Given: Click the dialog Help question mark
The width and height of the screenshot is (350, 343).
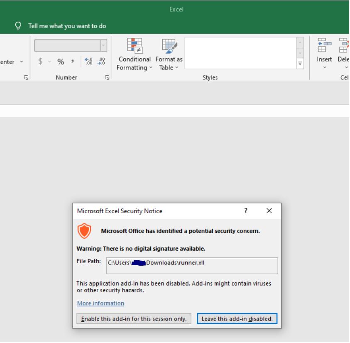Looking at the screenshot, I should (246, 211).
